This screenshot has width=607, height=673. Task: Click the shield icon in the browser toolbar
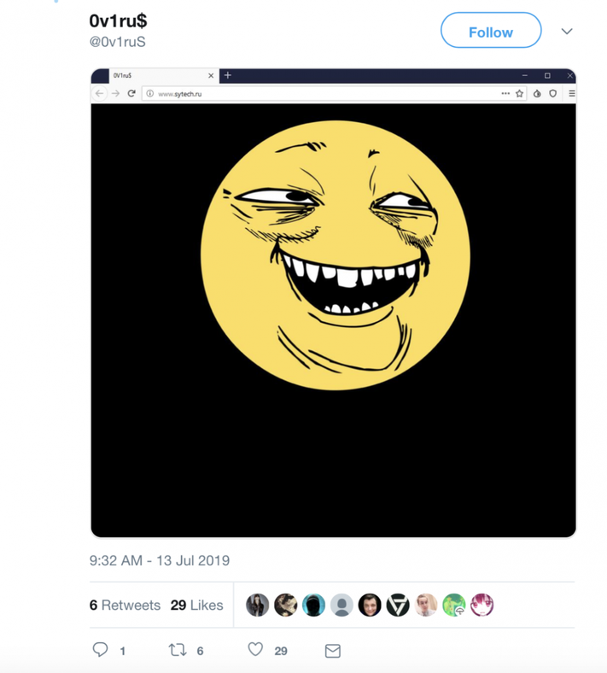coord(553,93)
